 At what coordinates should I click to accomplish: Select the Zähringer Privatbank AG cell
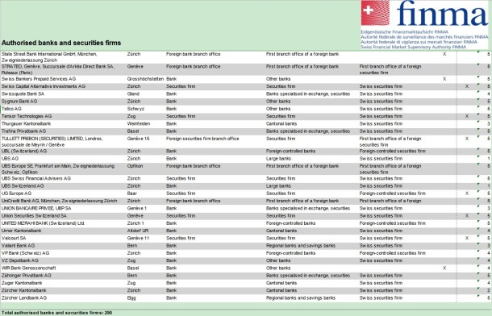pos(26,276)
